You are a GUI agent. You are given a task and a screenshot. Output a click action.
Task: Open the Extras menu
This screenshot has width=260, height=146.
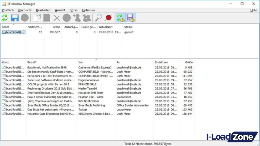click(x=73, y=10)
